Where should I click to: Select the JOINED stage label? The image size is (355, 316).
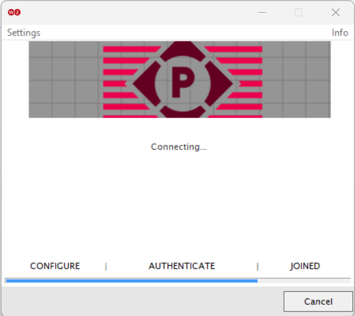click(305, 266)
